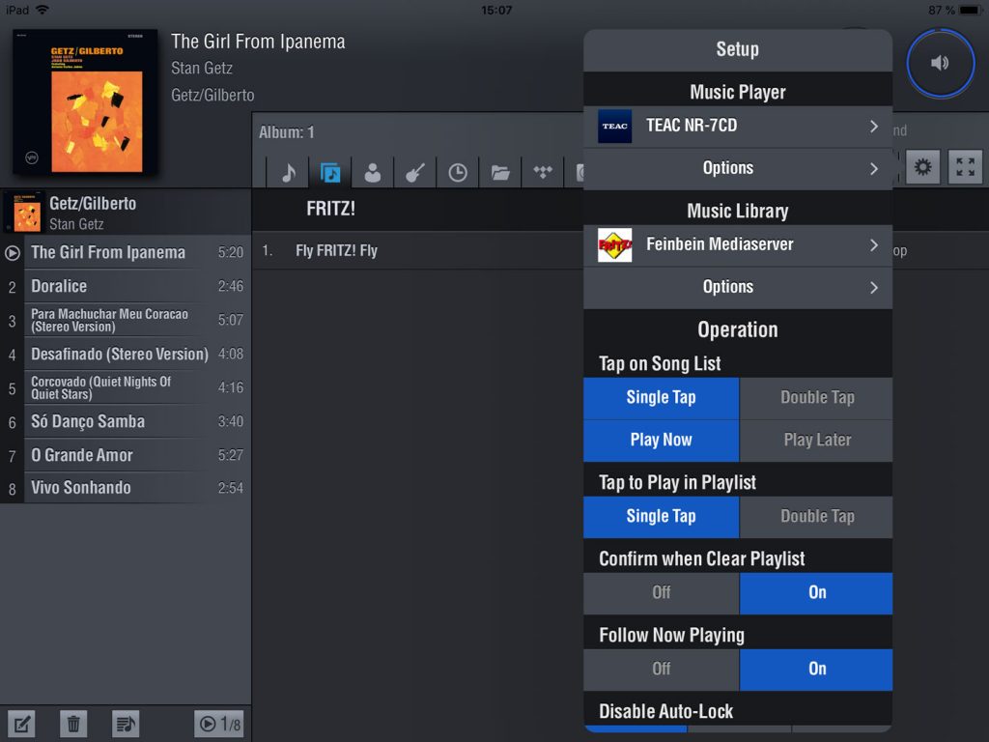Viewport: 989px width, 742px height.
Task: Play Só Danço Samba track
Action: pyautogui.click(x=126, y=421)
